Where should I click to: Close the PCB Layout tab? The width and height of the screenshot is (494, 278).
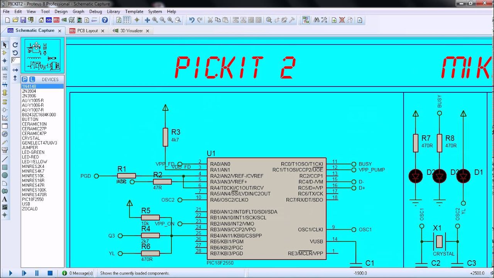click(103, 31)
